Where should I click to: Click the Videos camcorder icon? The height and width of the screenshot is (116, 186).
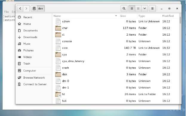[19, 57]
